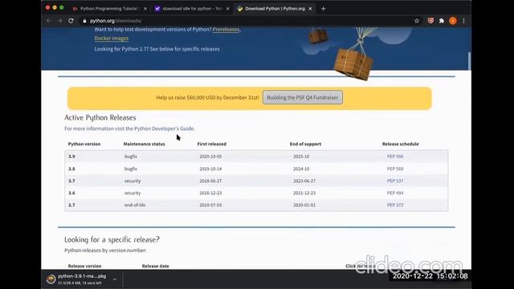Switch to Python Programming Tutorial tab
Viewport: 514px width, 289px height.
[110, 9]
